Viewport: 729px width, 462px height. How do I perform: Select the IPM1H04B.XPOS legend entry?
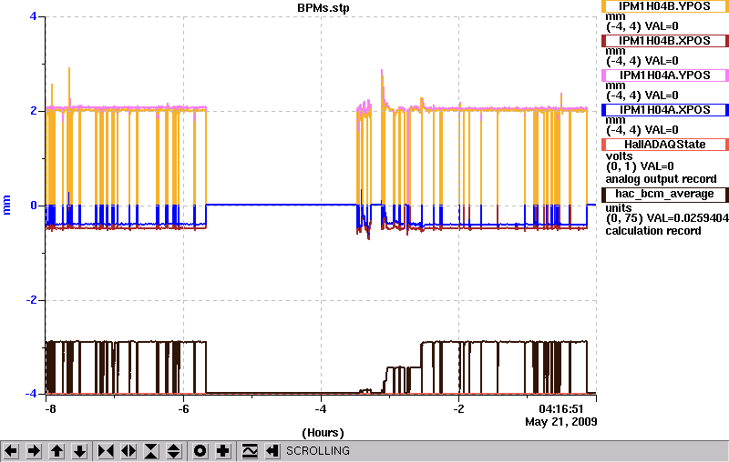[x=665, y=41]
